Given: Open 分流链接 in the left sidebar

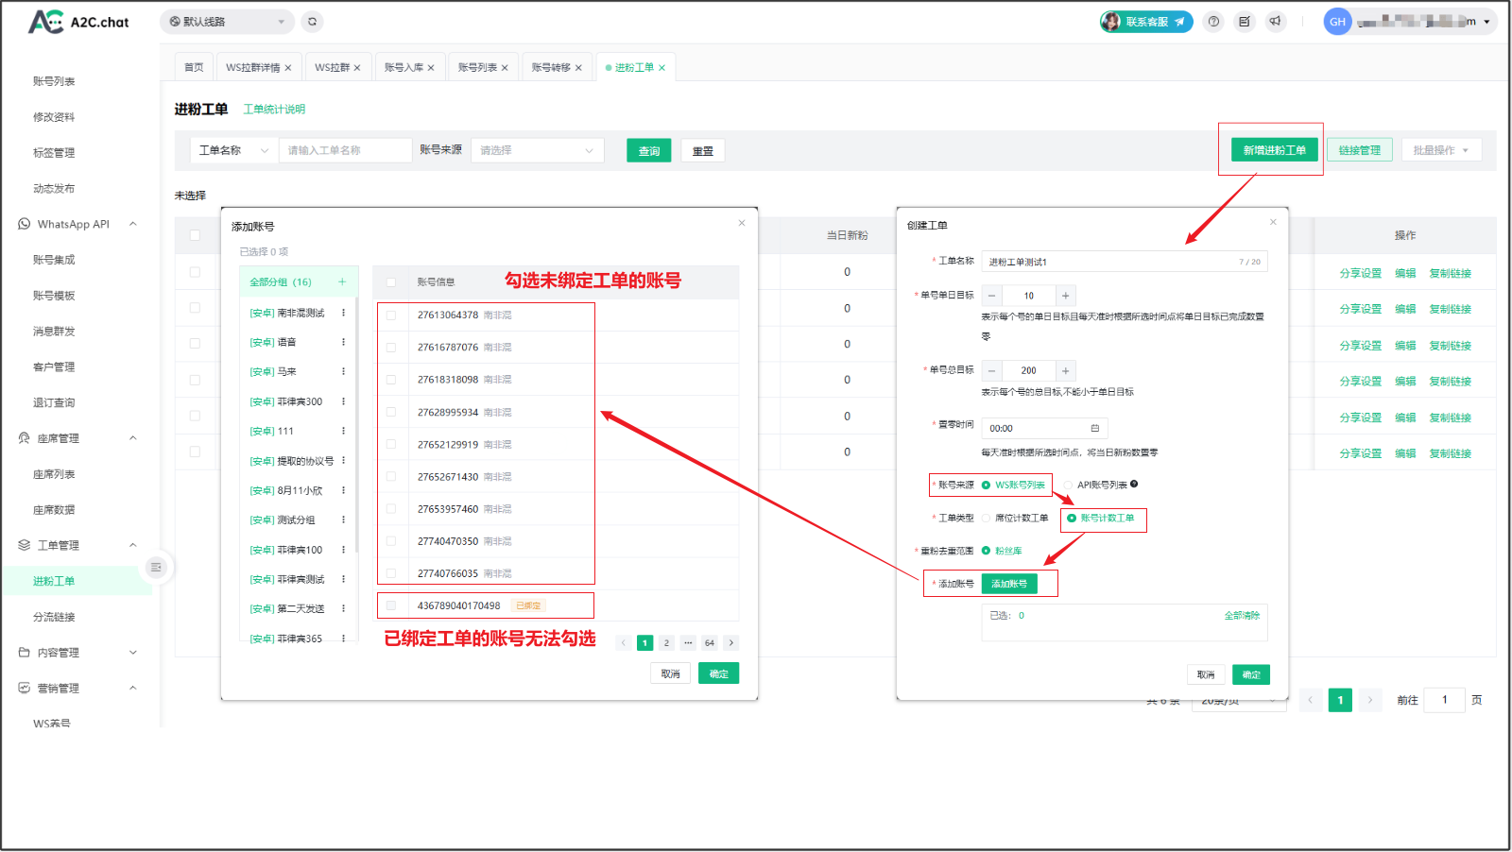Looking at the screenshot, I should [54, 617].
